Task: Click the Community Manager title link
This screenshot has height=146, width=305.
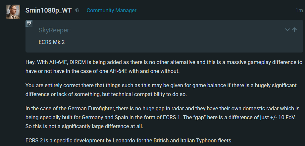Action: [x=111, y=11]
